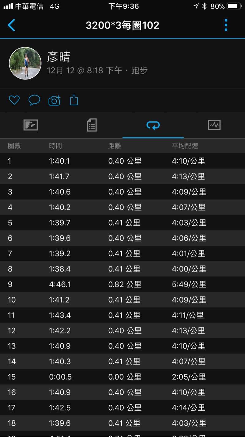Add a photo with camera icon
Image resolution: width=245 pixels, height=437 pixels.
[x=54, y=100]
